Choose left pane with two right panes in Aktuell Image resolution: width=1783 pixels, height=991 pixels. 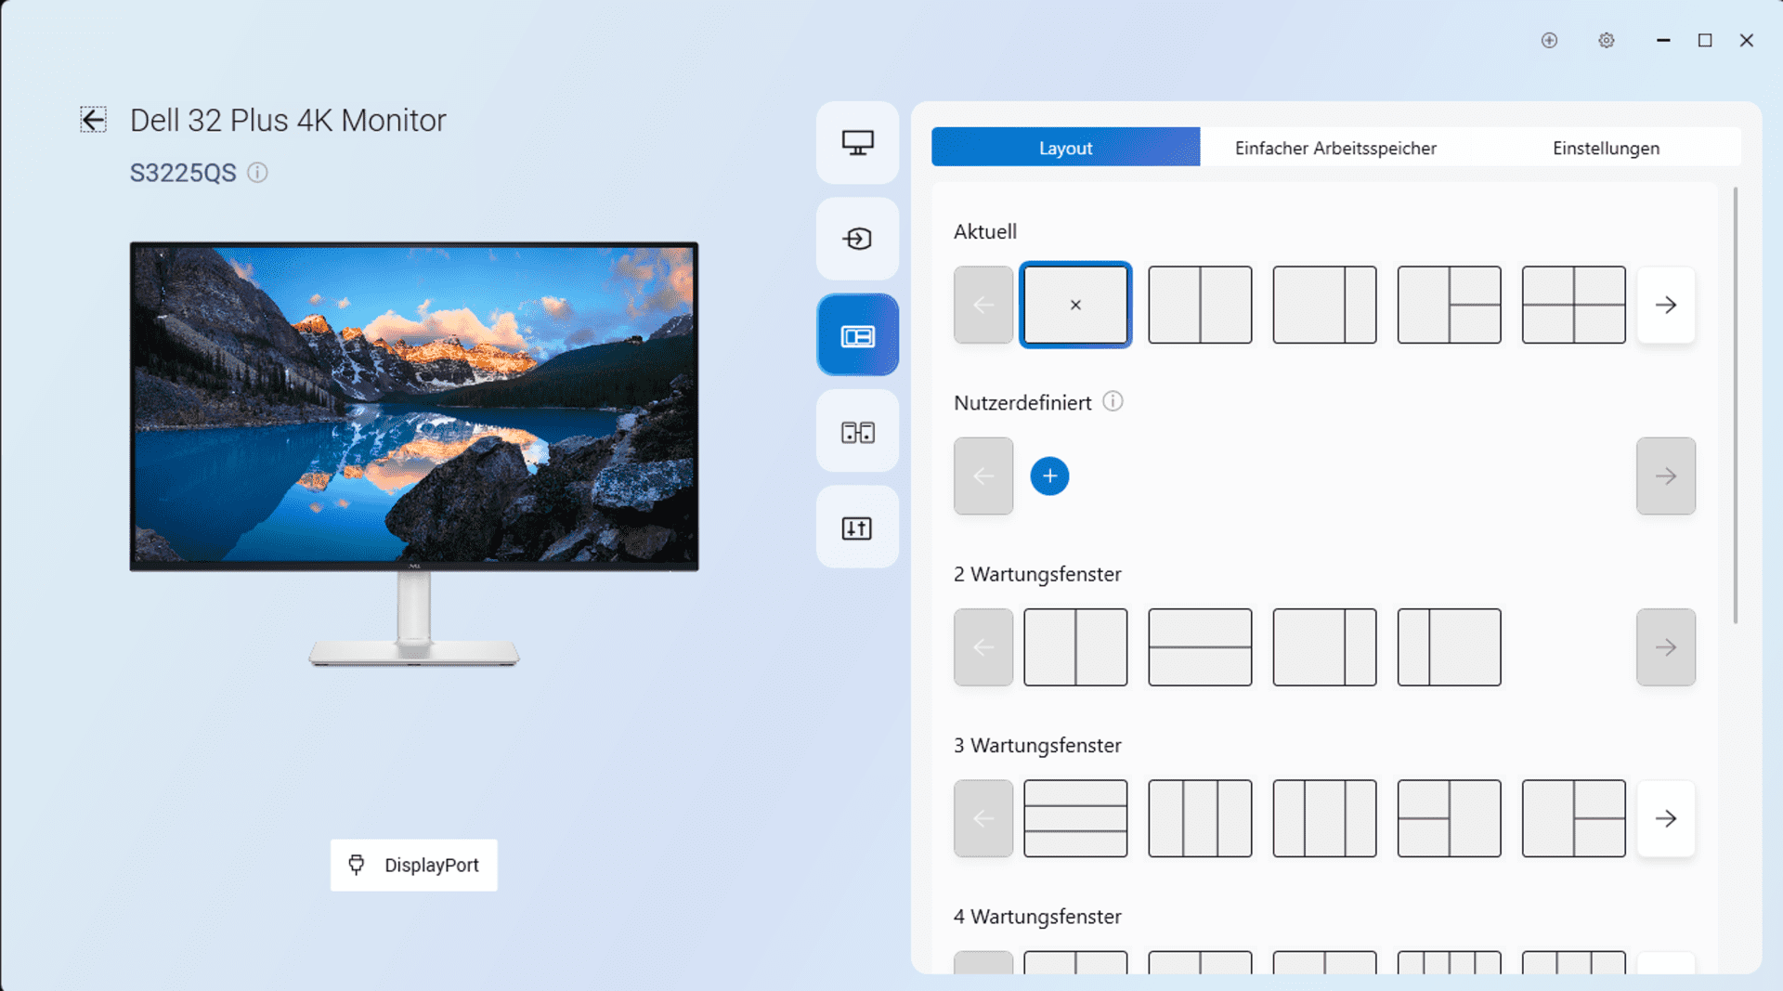(1449, 305)
